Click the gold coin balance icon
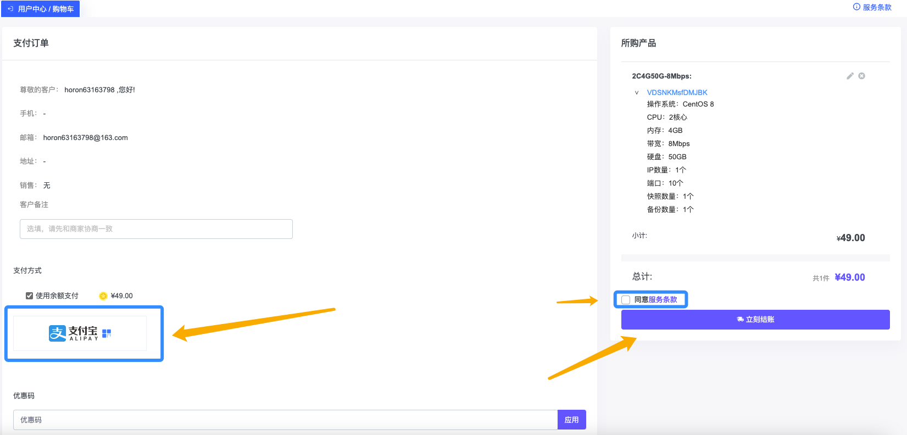The image size is (907, 435). click(103, 296)
